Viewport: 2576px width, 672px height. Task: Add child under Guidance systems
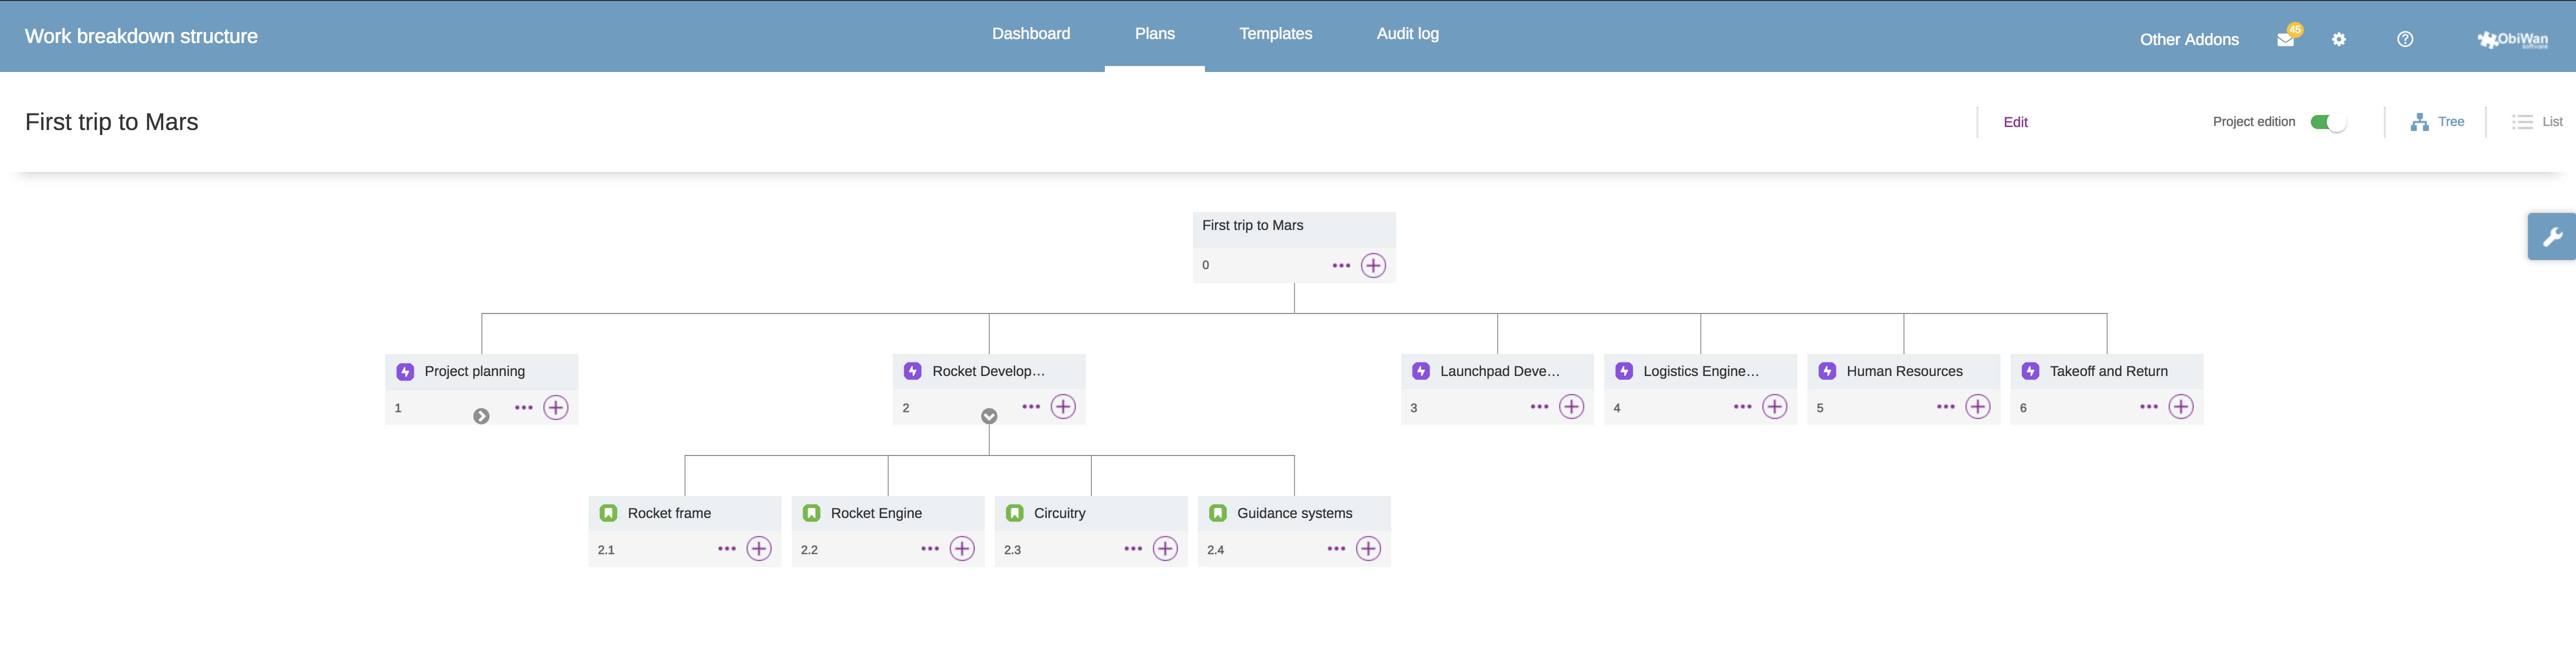tap(1368, 549)
